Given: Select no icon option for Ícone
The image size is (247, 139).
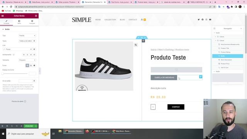Looking at the screenshot, I should click(x=27, y=65).
